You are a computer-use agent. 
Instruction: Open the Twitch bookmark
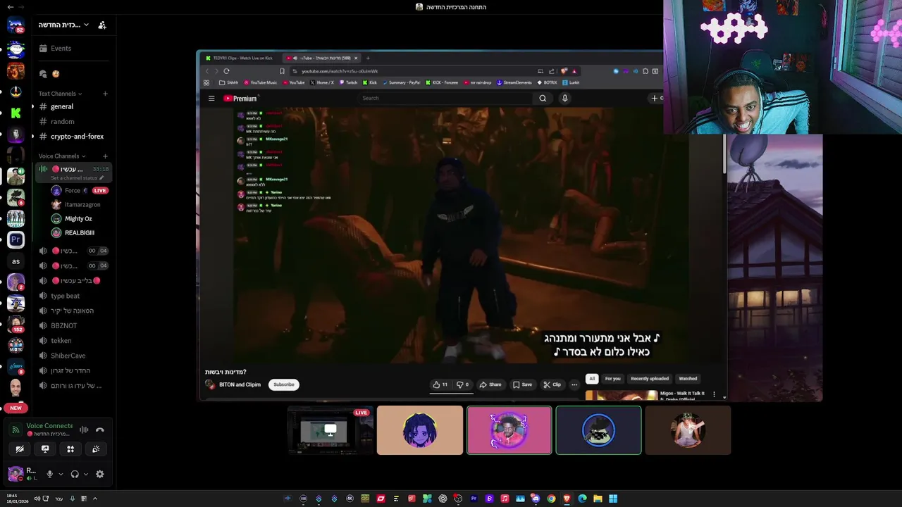pos(348,82)
